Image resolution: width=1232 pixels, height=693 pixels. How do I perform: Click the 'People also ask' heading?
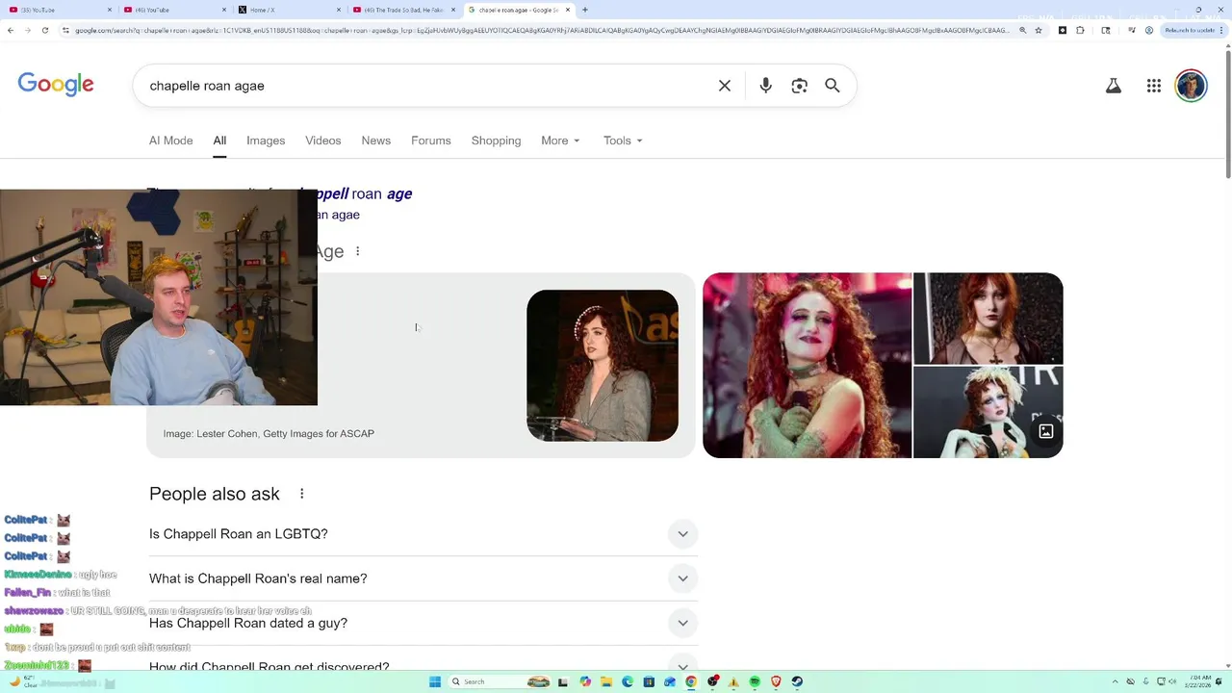215,494
